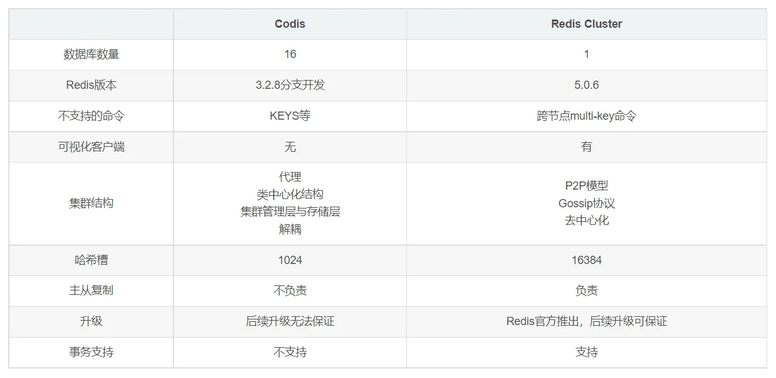Click the 解耦 text

click(290, 229)
